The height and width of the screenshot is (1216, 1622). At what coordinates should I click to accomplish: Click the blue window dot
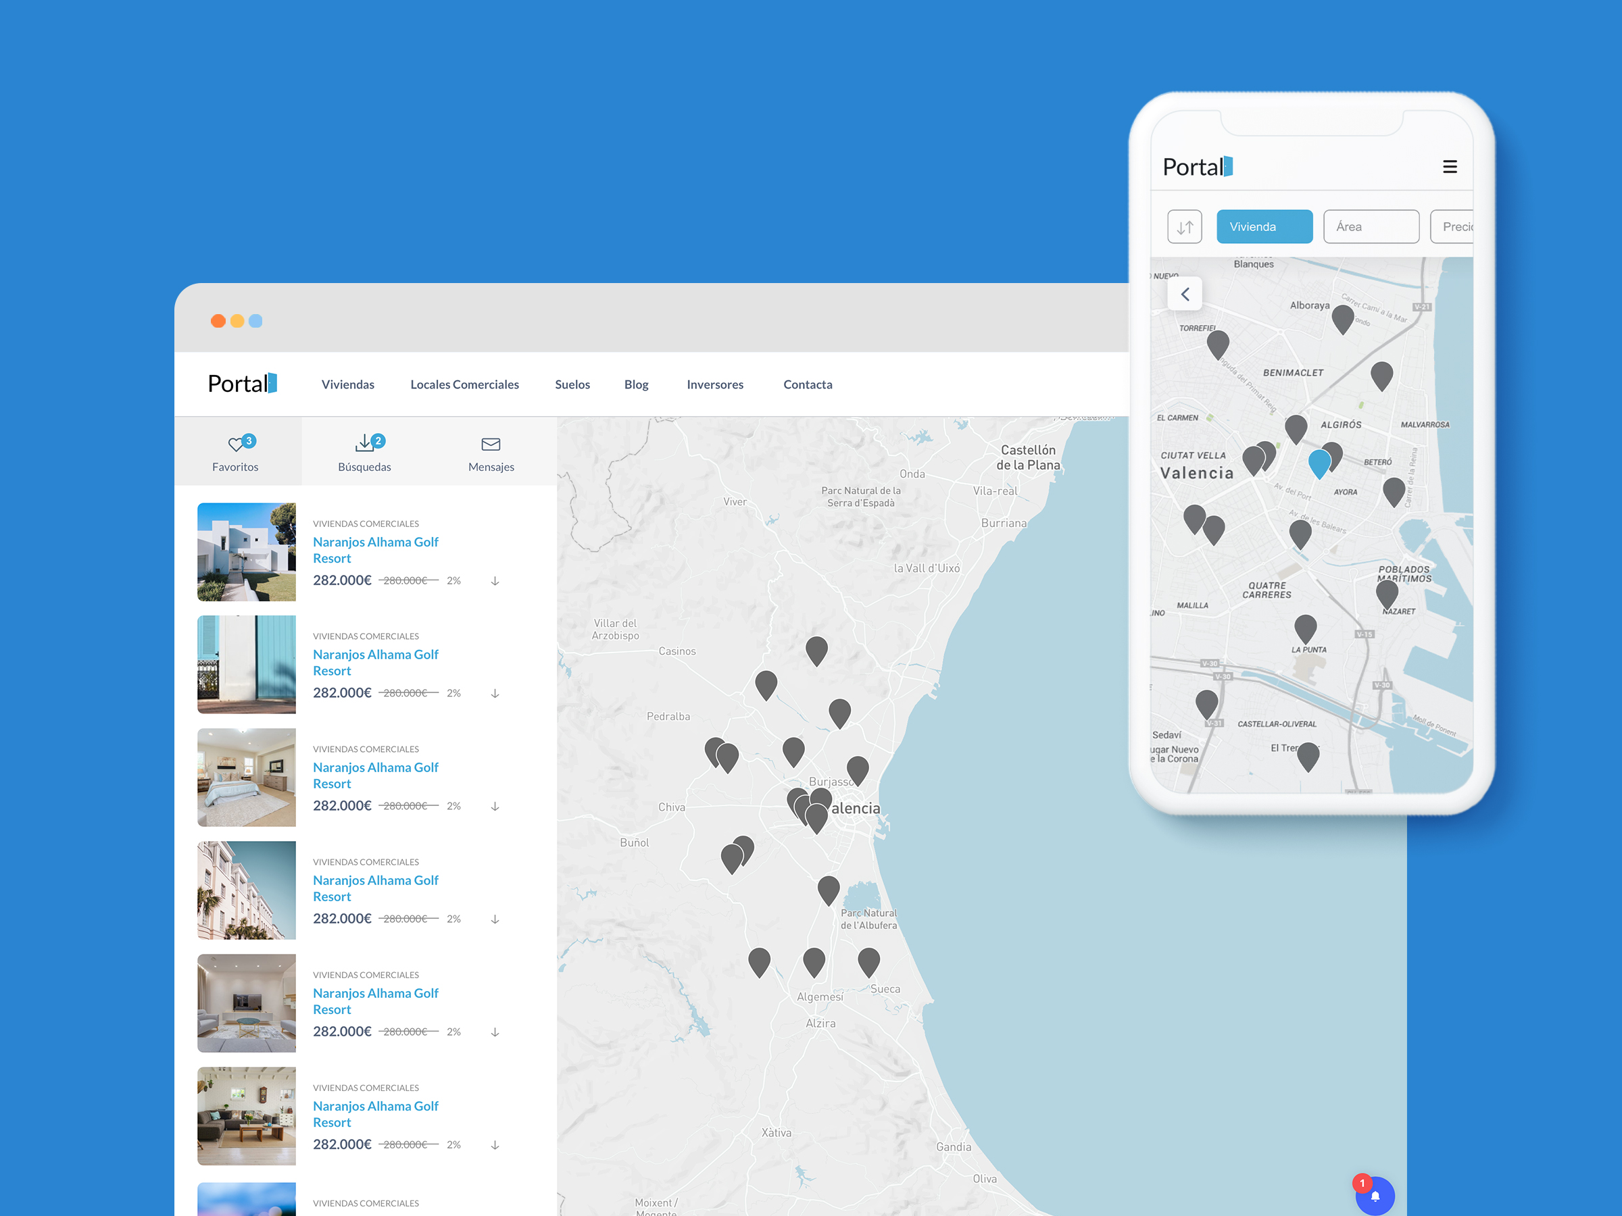coord(255,321)
